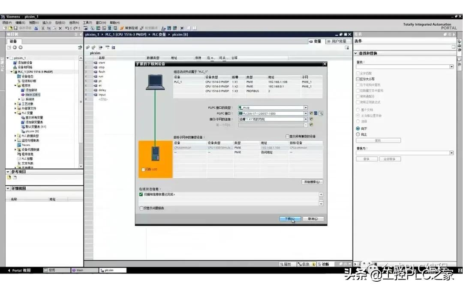This screenshot has width=463, height=289.
Task: Open the PG/PC 接口的类型 dropdown
Action: (306, 107)
